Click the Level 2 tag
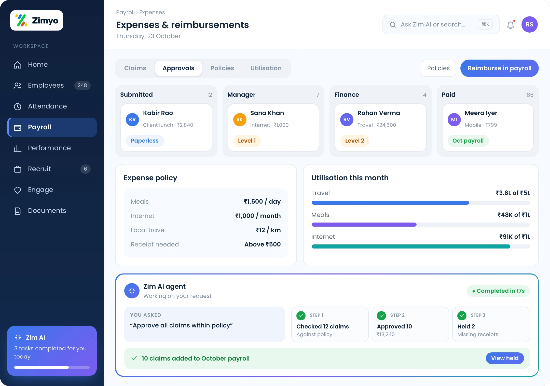The image size is (550, 386). click(354, 141)
